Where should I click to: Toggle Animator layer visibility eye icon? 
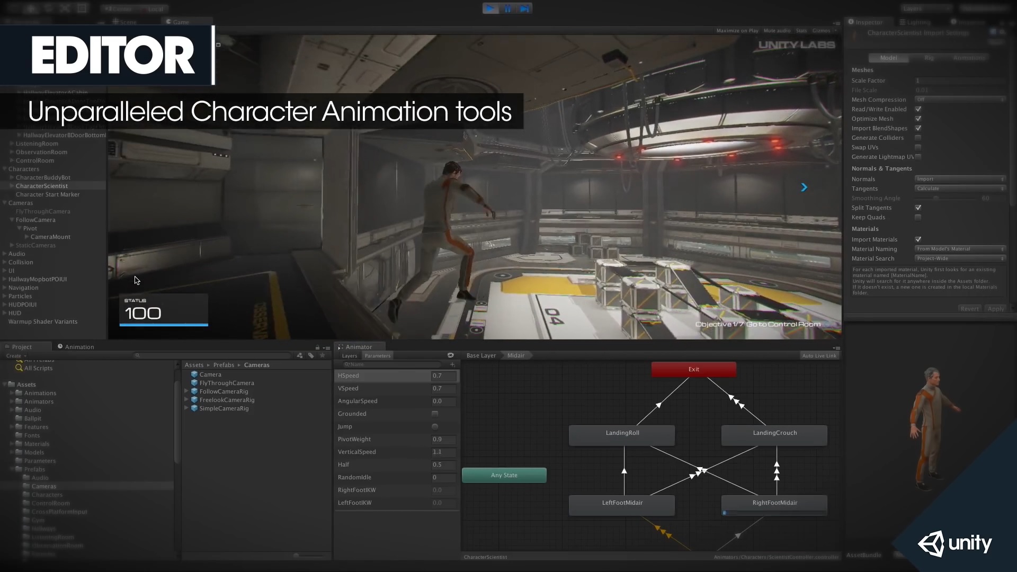point(451,355)
